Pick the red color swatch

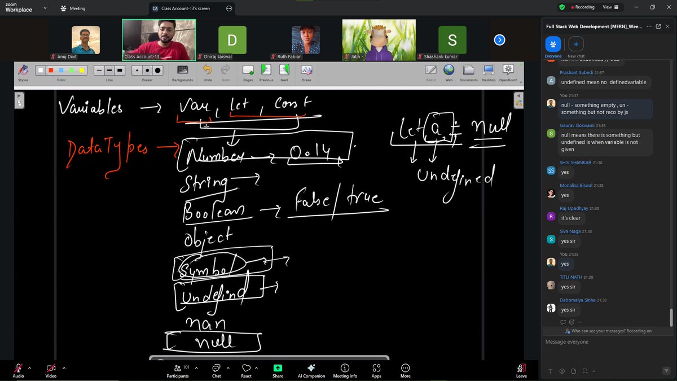click(x=50, y=71)
